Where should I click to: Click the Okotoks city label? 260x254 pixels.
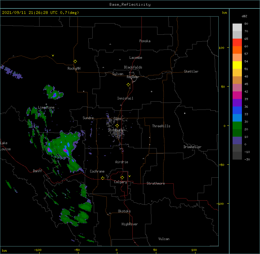point(124,211)
